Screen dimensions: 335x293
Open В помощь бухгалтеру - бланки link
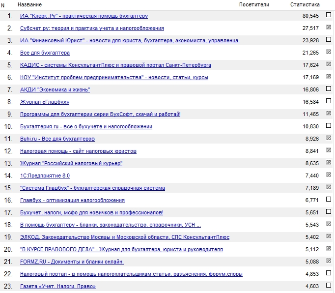(111, 225)
